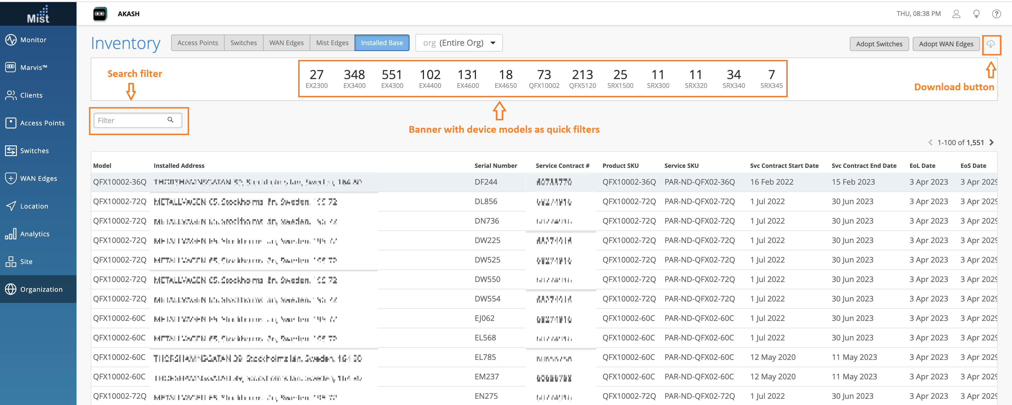Image resolution: width=1012 pixels, height=405 pixels.
Task: Click the download cloud icon
Action: (x=990, y=44)
